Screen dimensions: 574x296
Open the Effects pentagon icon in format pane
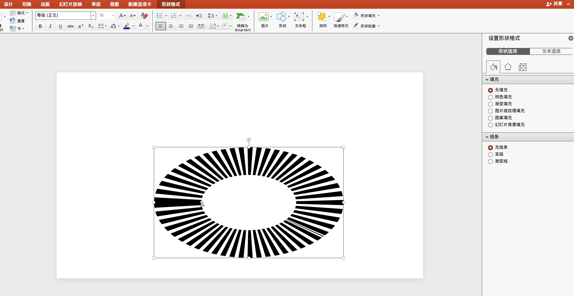point(508,67)
